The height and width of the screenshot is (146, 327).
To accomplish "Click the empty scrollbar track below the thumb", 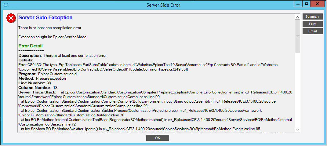I will click(298, 90).
